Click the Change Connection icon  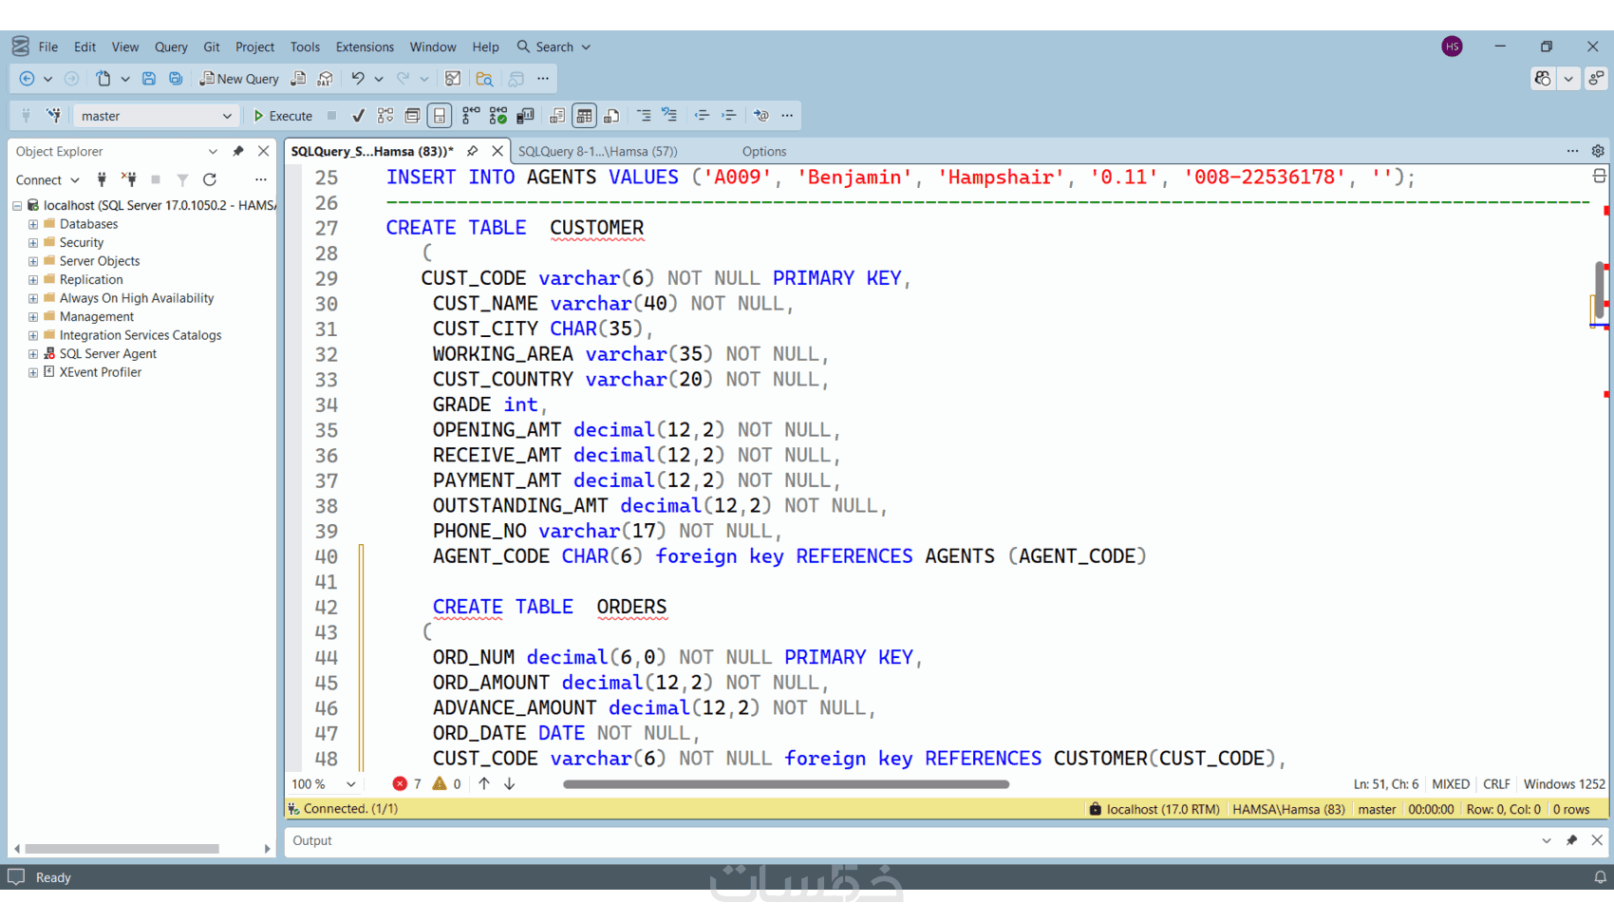pyautogui.click(x=54, y=116)
